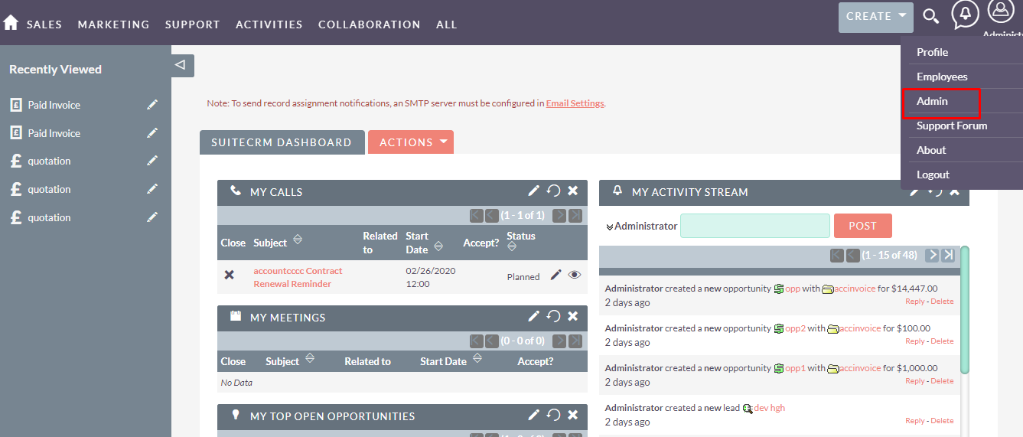Go to the home page via house icon

tap(11, 23)
